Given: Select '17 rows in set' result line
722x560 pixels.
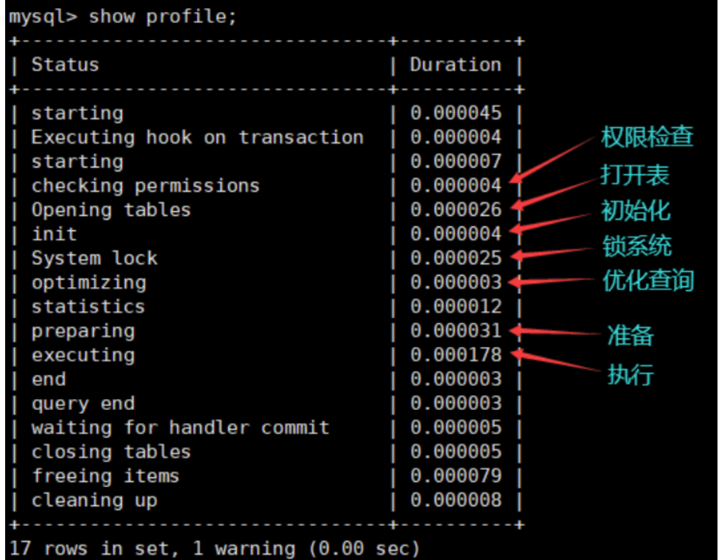Looking at the screenshot, I should click(x=214, y=548).
